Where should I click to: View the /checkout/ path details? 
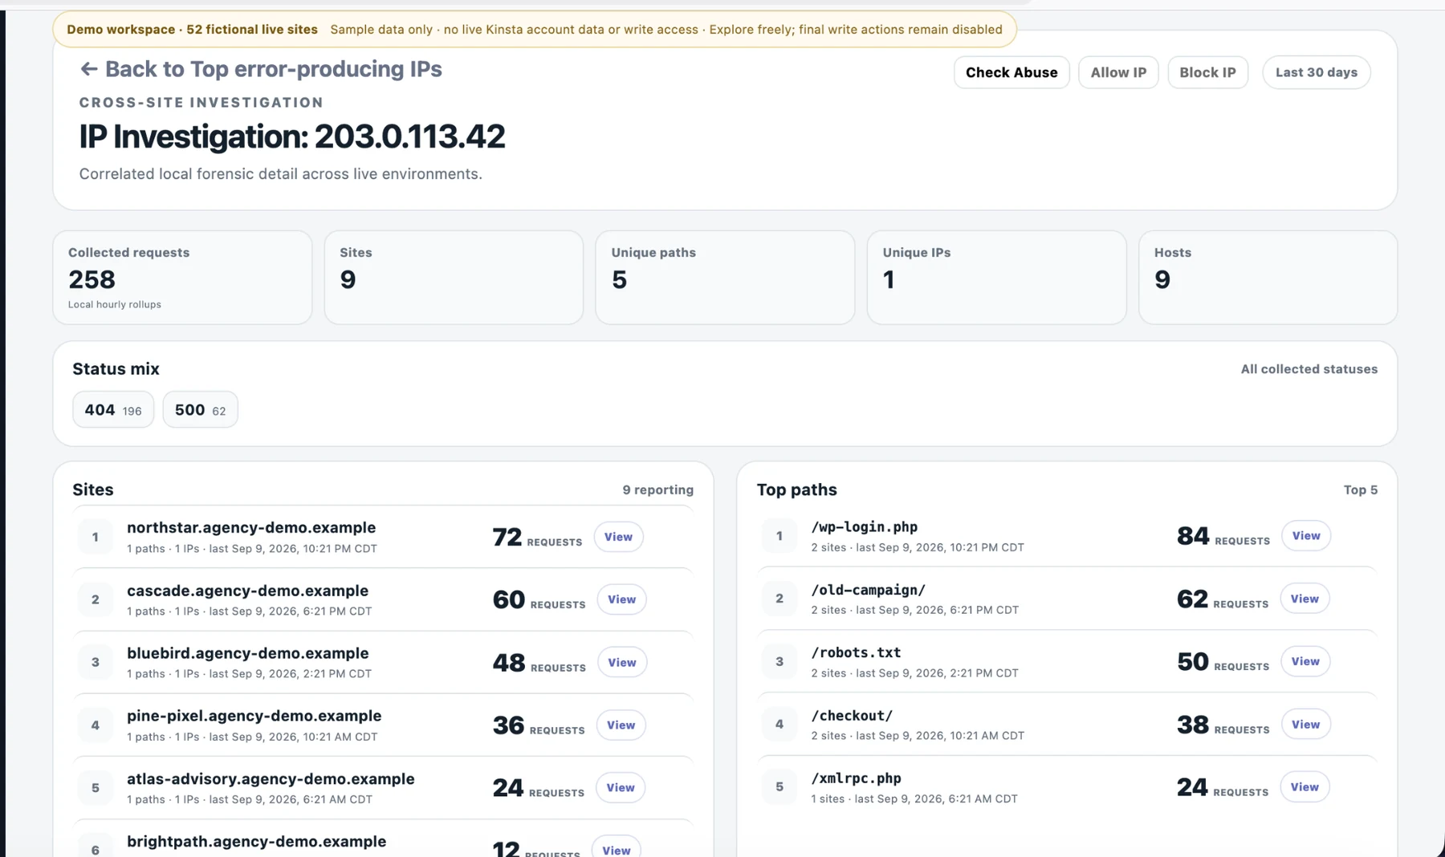tap(1305, 724)
